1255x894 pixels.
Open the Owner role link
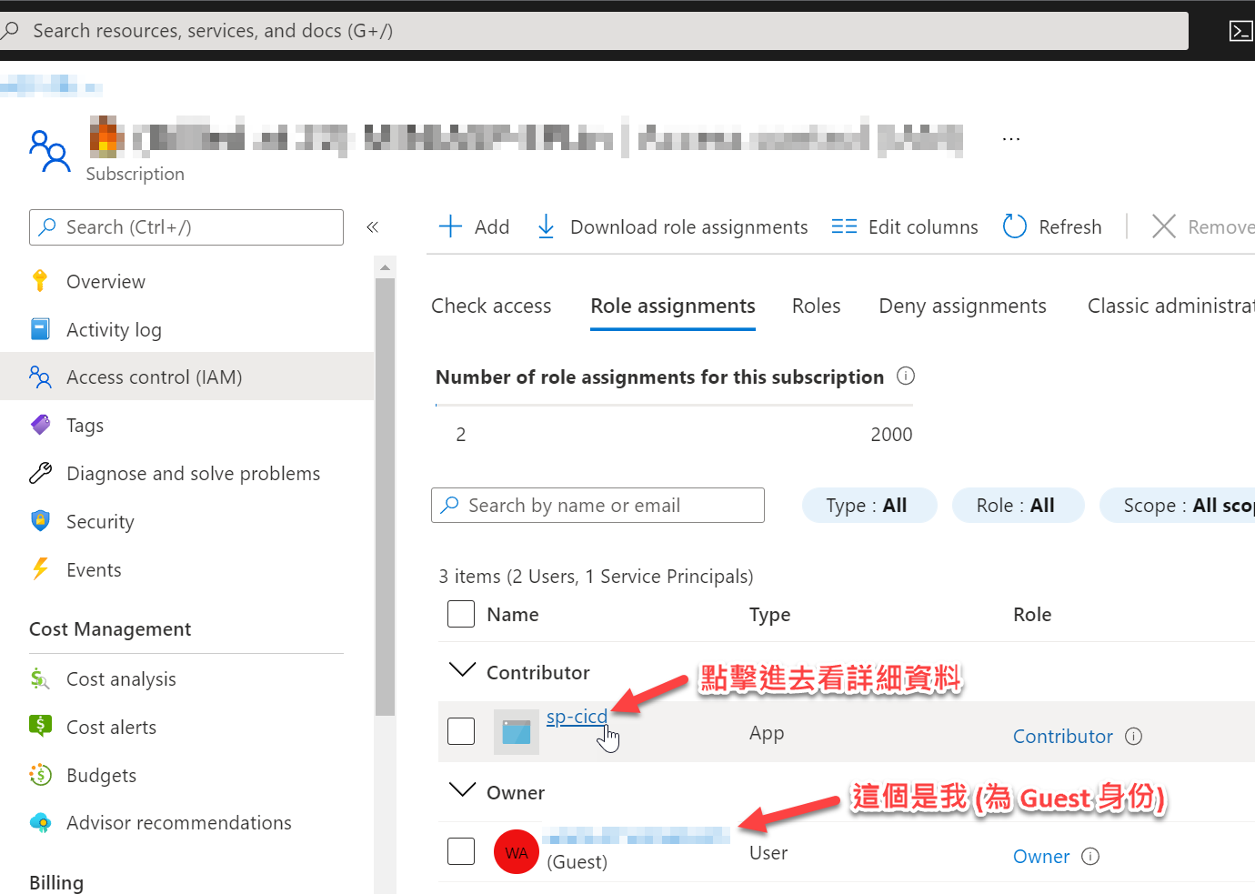1041,857
